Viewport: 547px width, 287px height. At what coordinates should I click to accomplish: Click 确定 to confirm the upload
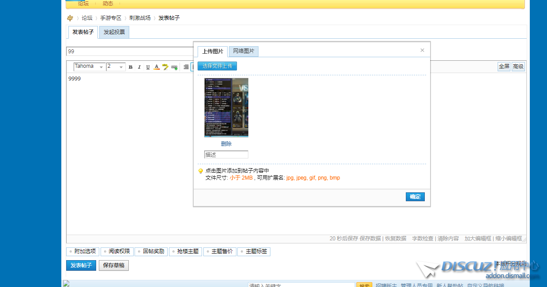[415, 197]
